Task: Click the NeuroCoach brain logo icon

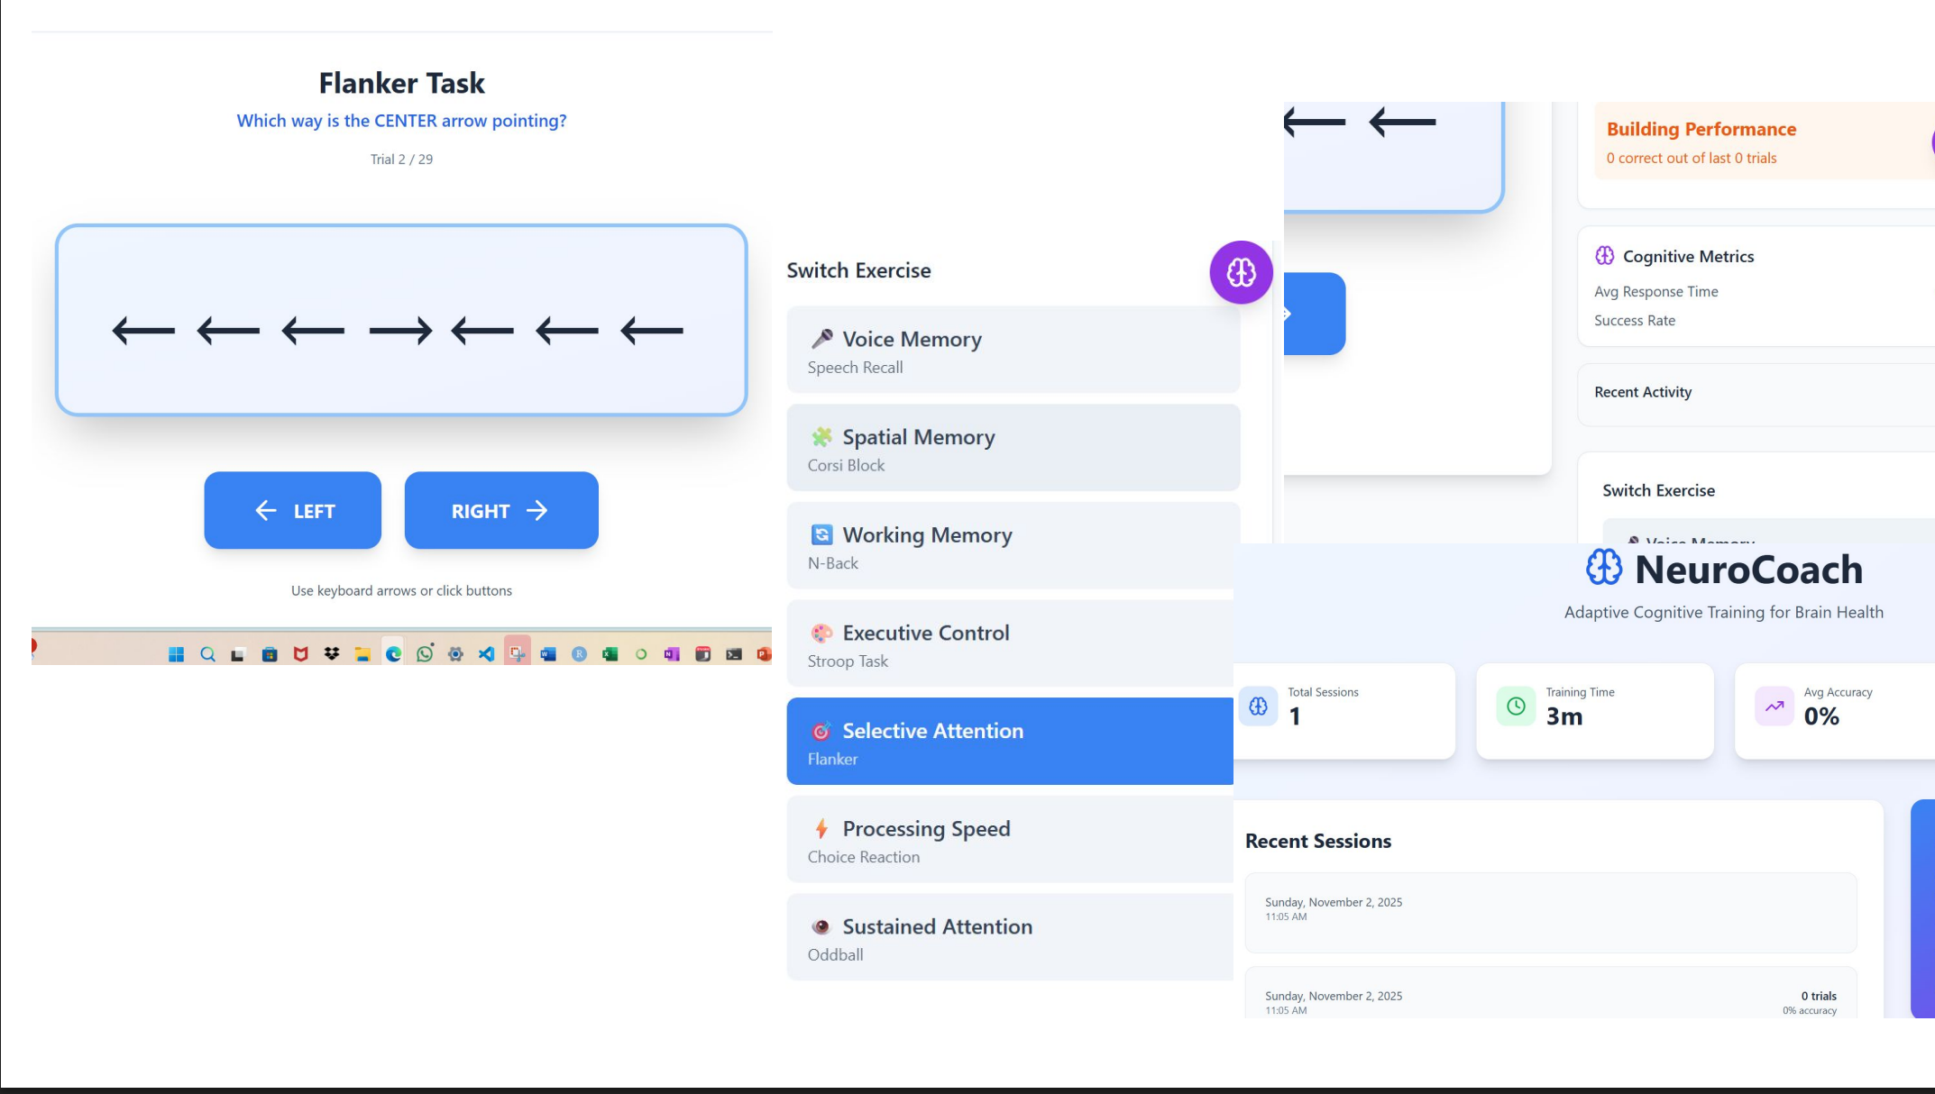Action: 1604,568
